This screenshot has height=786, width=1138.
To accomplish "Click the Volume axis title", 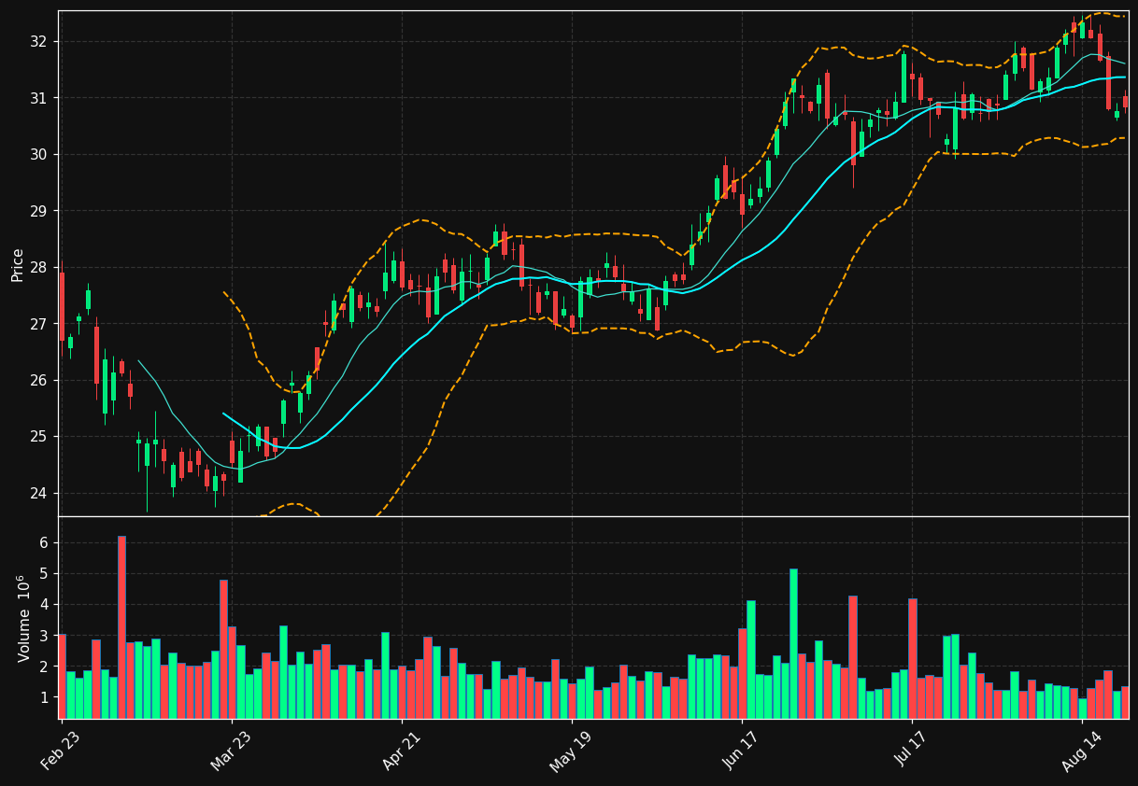I will (24, 618).
